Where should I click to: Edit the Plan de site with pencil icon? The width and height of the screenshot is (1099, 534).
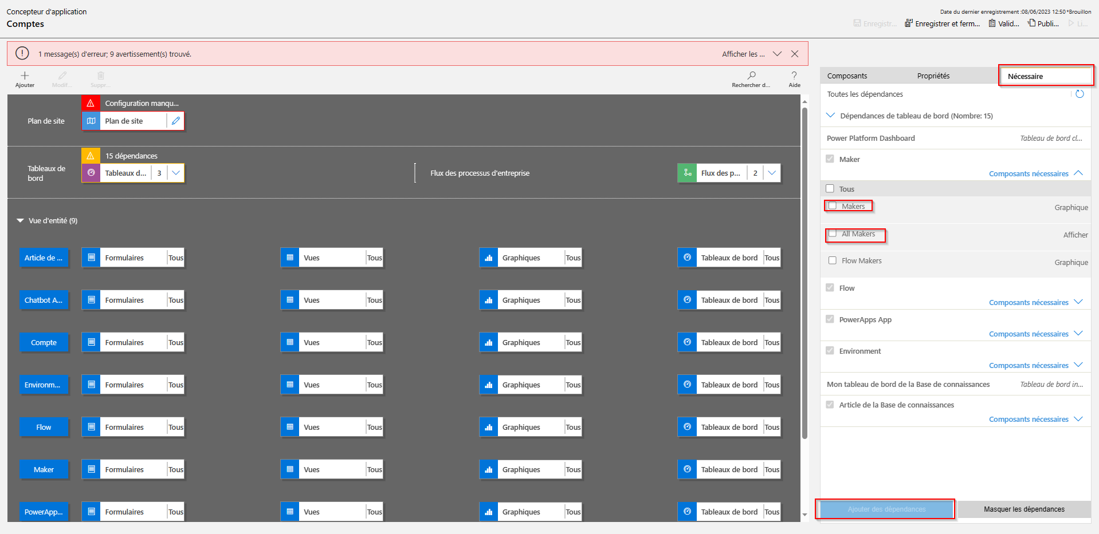(176, 121)
